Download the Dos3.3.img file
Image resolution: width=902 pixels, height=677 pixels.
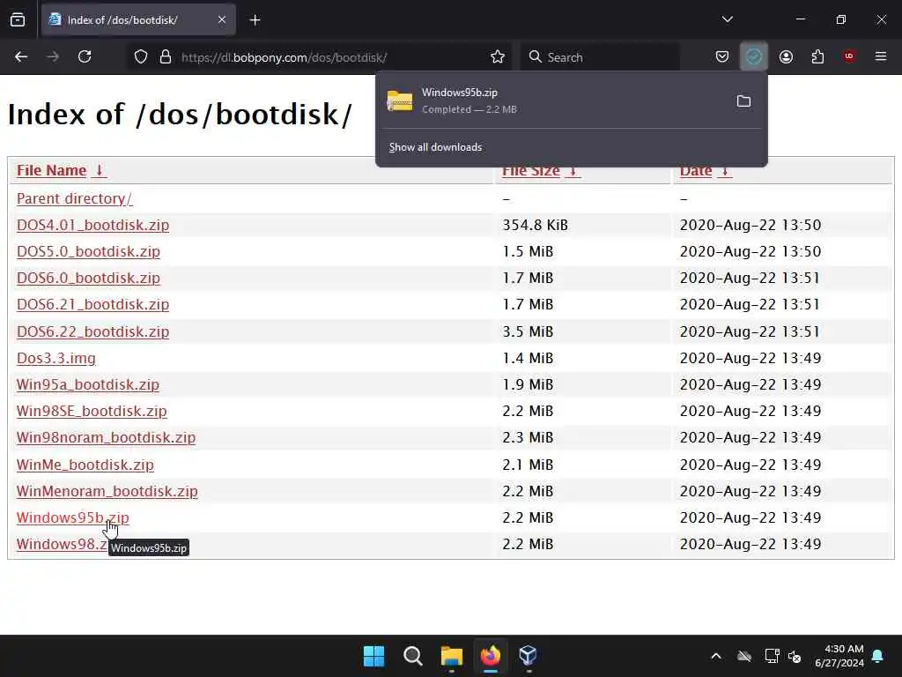click(x=55, y=358)
